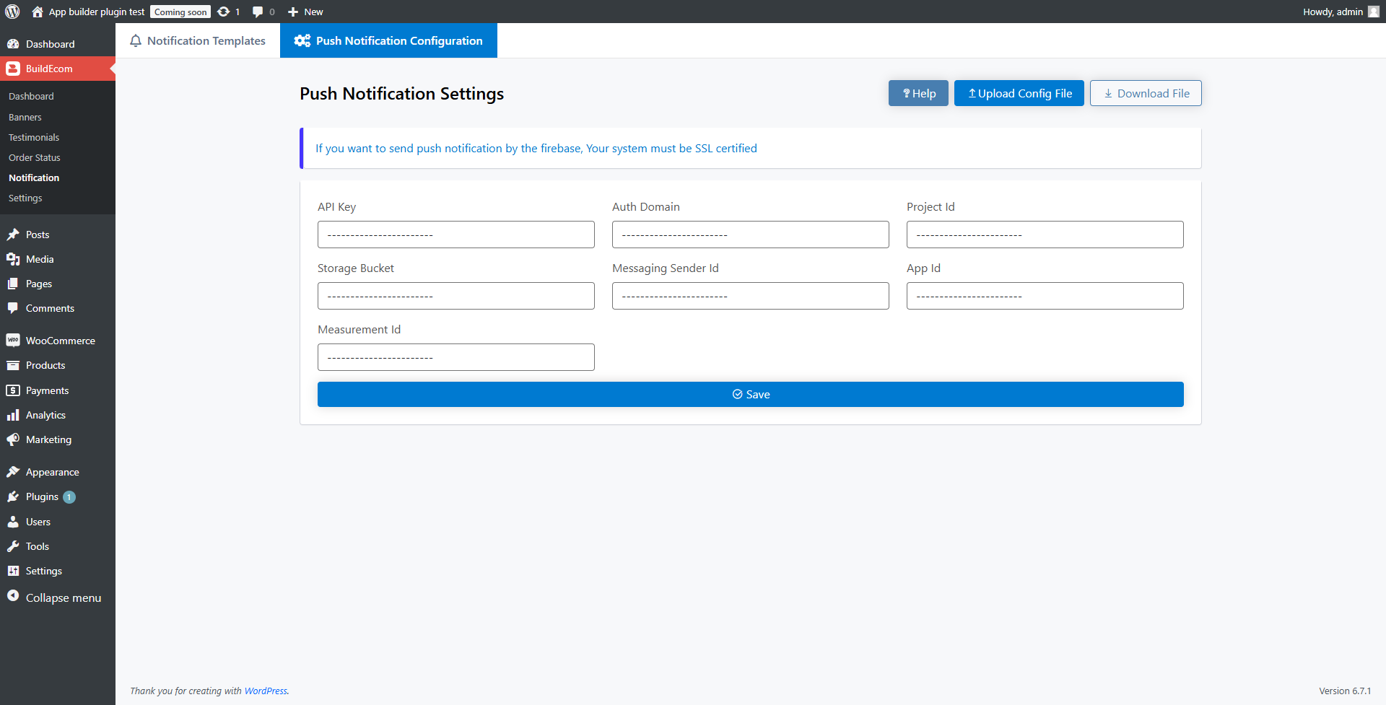Click the WordPress logo icon

12,12
